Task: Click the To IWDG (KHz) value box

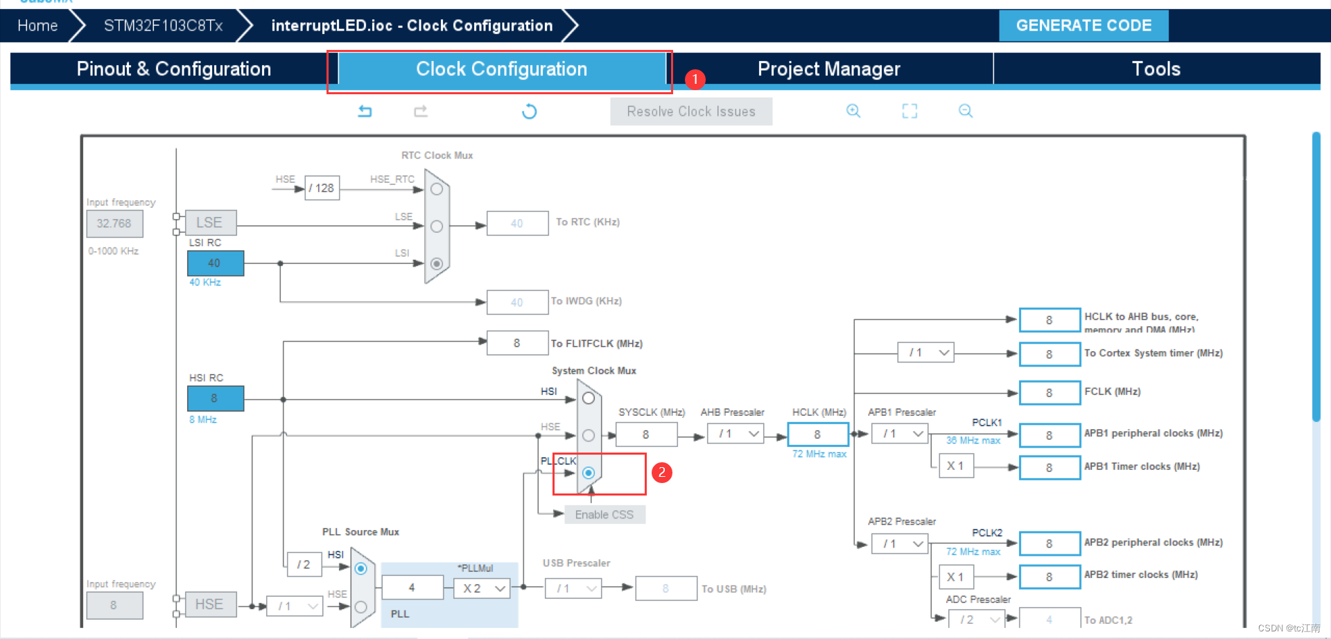Action: pos(517,302)
